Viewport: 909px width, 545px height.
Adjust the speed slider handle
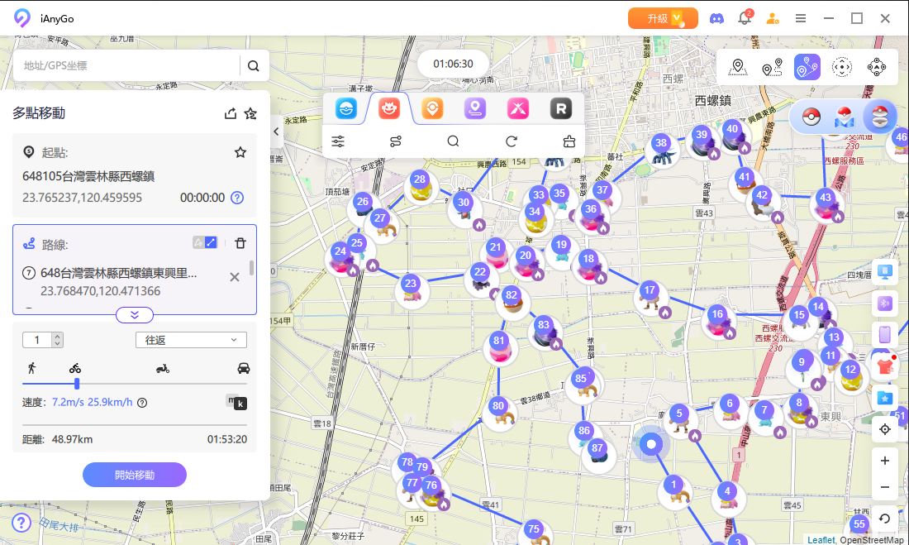coord(77,384)
